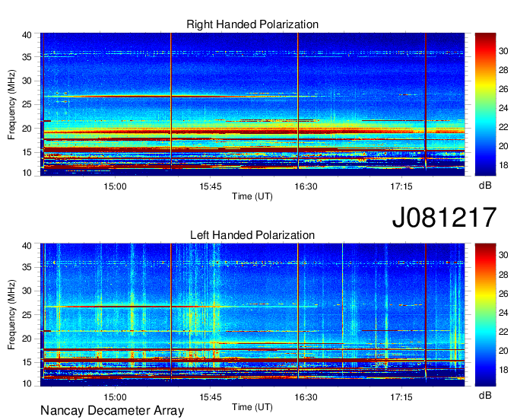Click the 28 dB label on bottom color bar
517x420 pixels.
[503, 275]
